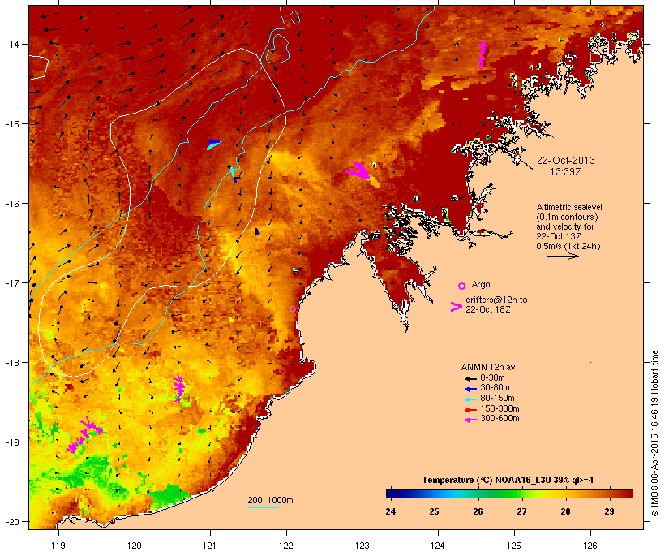
Task: Click the Argo legend label
Action: (x=481, y=284)
